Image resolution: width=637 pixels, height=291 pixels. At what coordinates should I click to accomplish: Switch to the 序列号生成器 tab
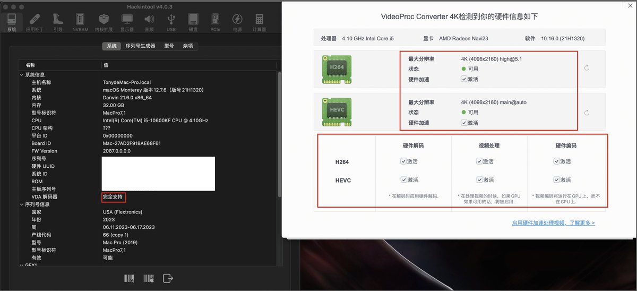(x=140, y=46)
